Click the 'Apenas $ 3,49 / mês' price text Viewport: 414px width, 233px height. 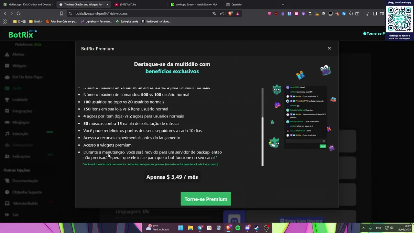(x=172, y=177)
